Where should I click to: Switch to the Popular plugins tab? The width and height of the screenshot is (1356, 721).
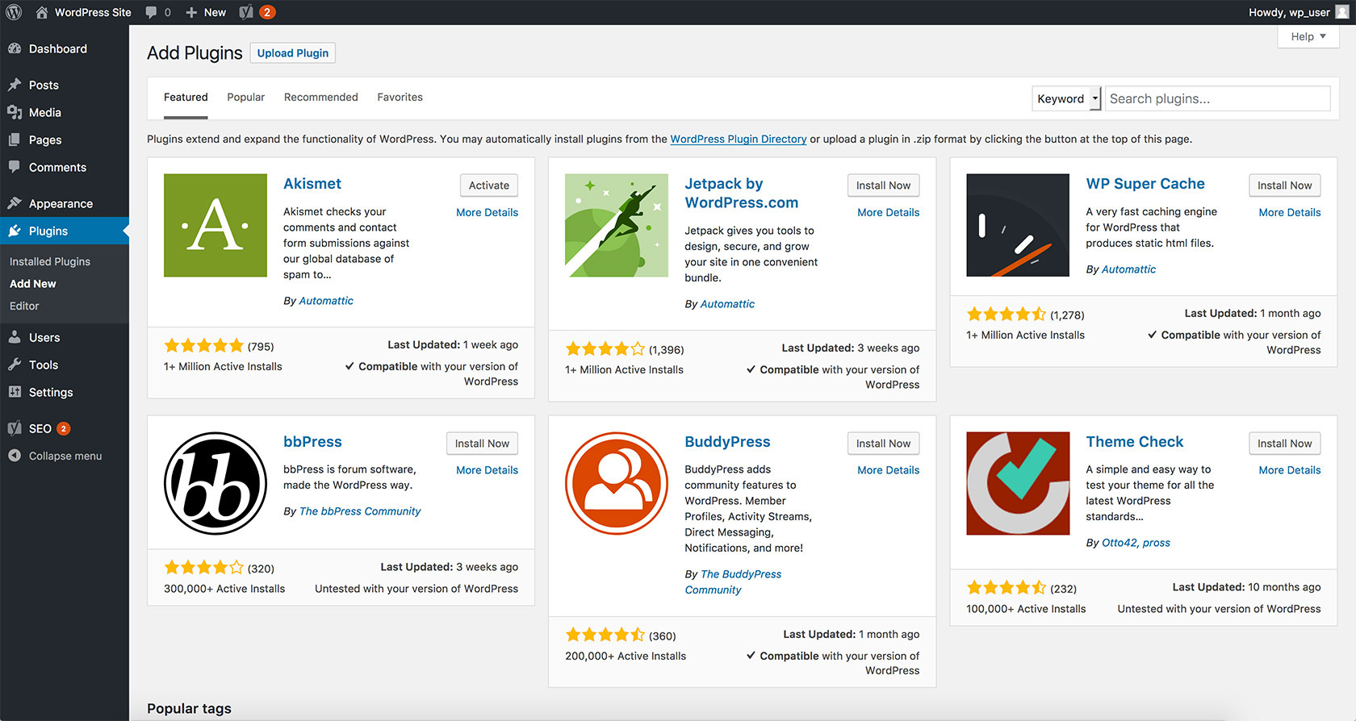coord(245,97)
